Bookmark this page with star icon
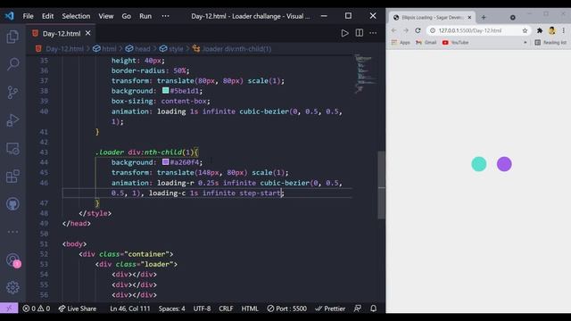571x321 pixels. pyautogui.click(x=525, y=30)
